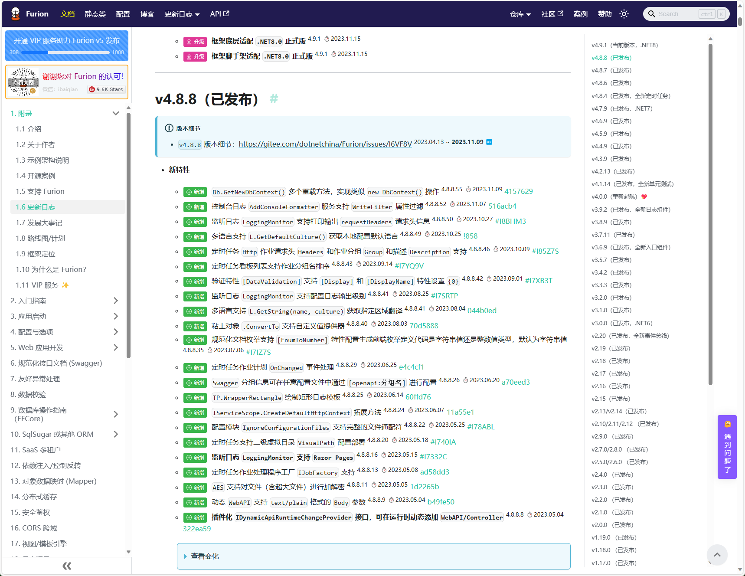Screen dimensions: 745x576
Task: Open commit link 4157629
Action: [519, 191]
